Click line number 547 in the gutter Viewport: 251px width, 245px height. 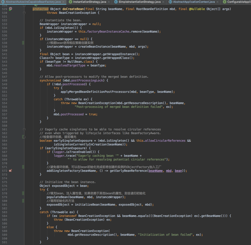(5, 77)
